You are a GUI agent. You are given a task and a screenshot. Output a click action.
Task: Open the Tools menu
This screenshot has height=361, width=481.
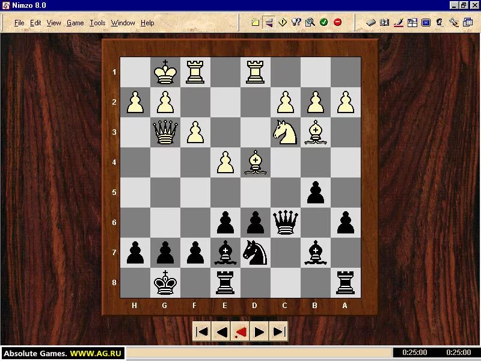(x=97, y=23)
